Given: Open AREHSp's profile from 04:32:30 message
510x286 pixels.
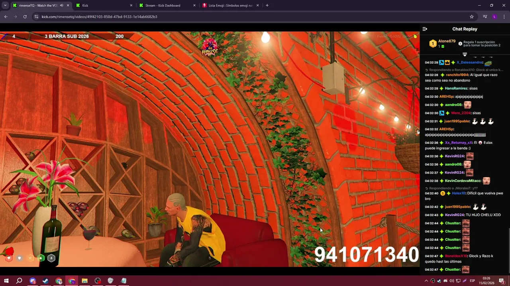Looking at the screenshot, I should [x=446, y=97].
